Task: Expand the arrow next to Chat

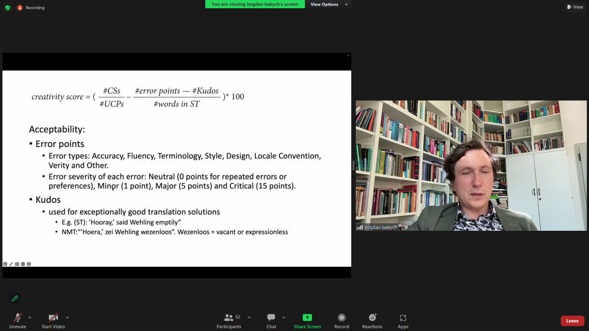Action: 283,317
